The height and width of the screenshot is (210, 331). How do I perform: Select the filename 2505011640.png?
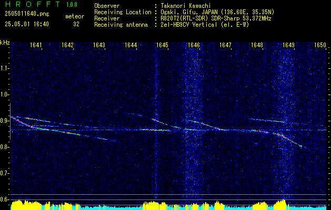(x=27, y=14)
